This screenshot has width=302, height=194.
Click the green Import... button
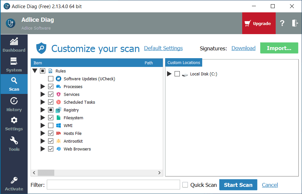coord(279,48)
